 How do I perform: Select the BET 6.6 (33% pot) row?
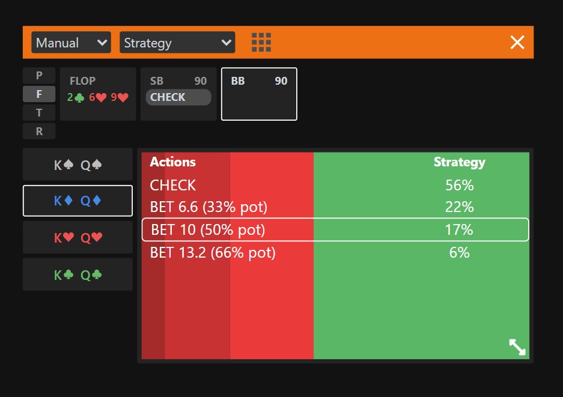click(335, 207)
